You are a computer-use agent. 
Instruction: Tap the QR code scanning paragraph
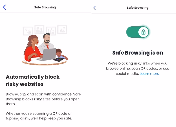pyautogui.click(x=39, y=116)
